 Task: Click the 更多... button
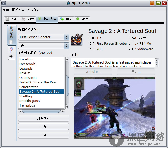pyautogui.click(x=136, y=72)
